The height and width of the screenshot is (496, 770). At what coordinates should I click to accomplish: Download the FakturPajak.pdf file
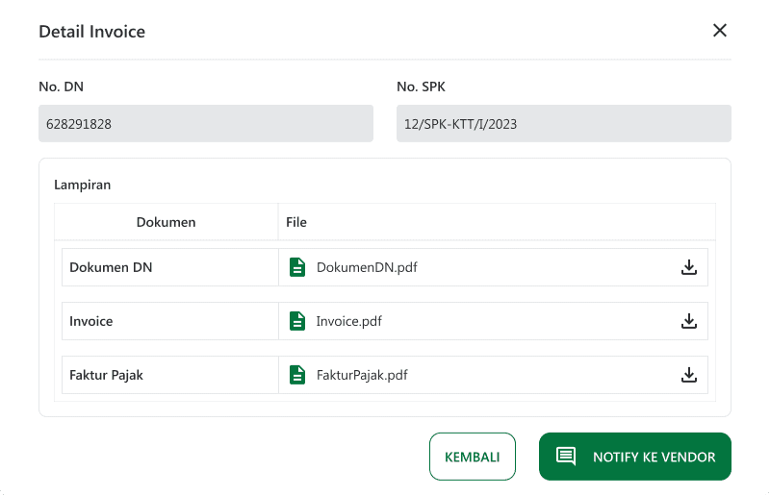click(689, 375)
